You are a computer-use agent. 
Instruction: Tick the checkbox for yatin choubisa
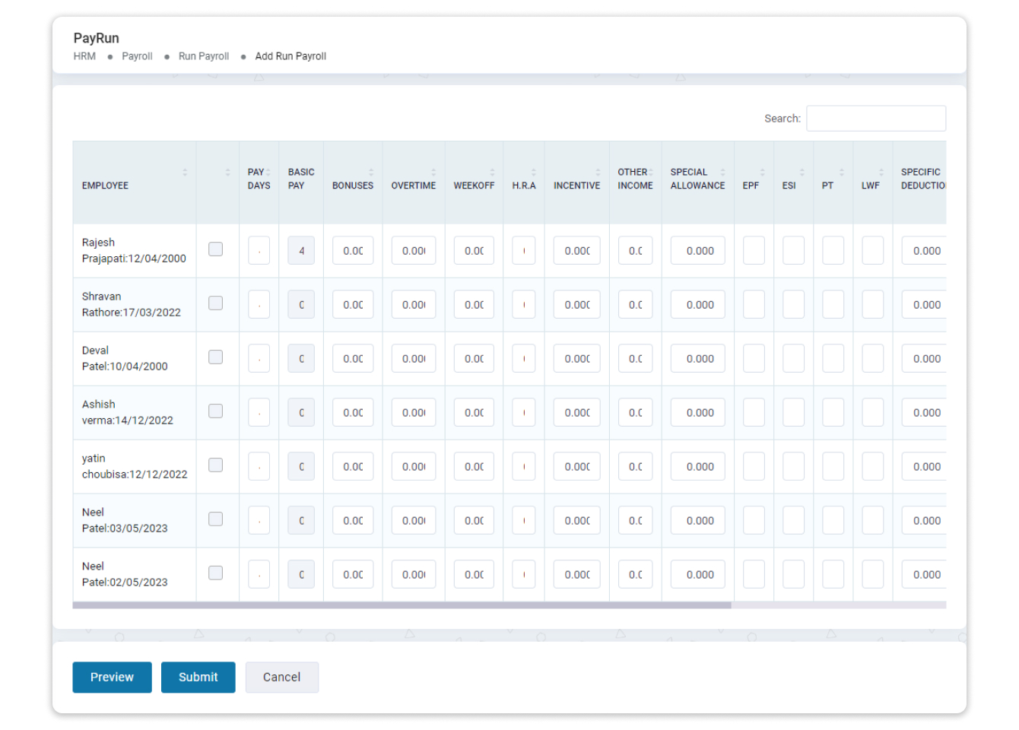[216, 465]
